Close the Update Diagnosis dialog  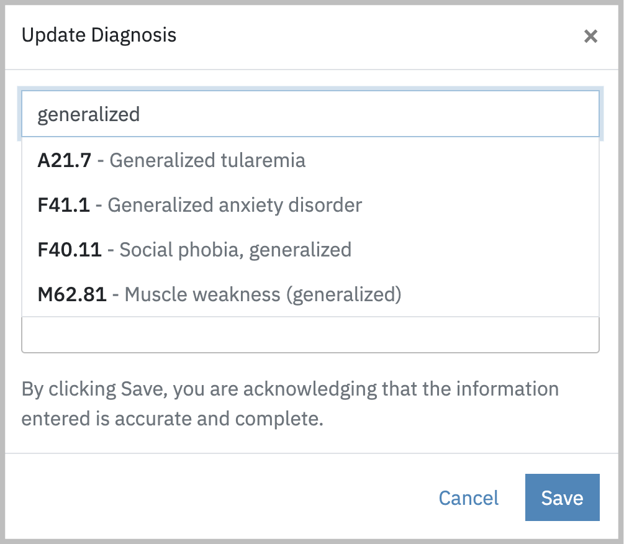point(590,36)
